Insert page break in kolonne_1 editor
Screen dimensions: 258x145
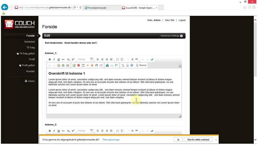[x=101, y=65]
